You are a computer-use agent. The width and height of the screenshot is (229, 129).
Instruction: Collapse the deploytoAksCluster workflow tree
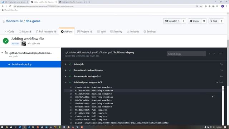click(2, 53)
